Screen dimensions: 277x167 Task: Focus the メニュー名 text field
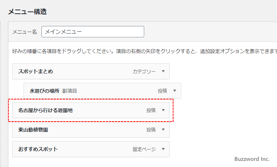[x=92, y=32]
